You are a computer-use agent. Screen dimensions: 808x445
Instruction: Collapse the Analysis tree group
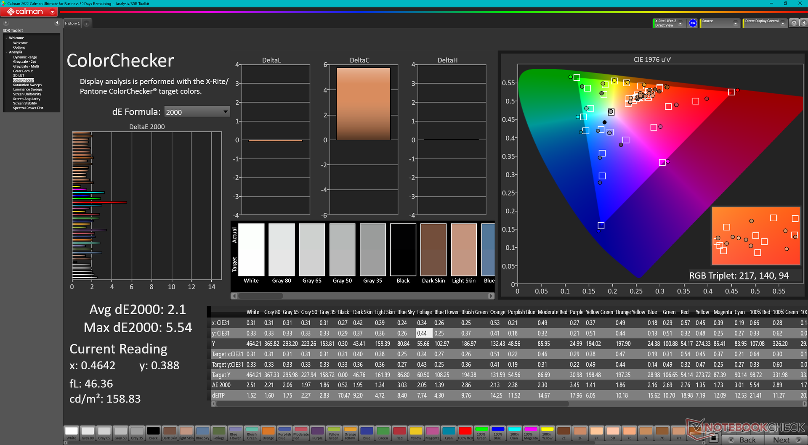pos(7,52)
